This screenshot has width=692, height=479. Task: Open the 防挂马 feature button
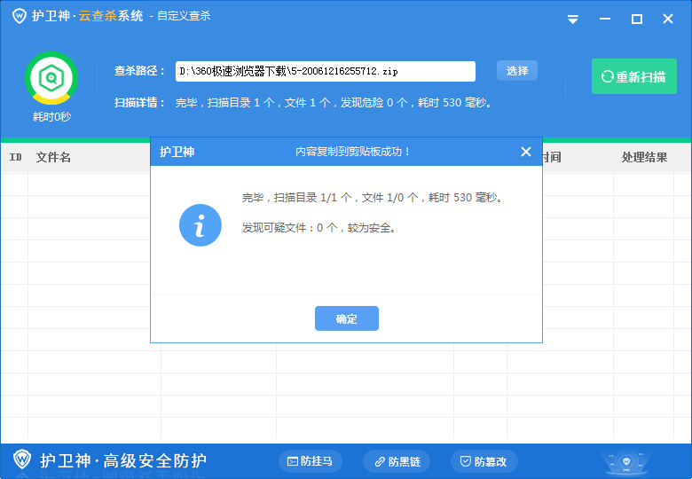coord(311,461)
